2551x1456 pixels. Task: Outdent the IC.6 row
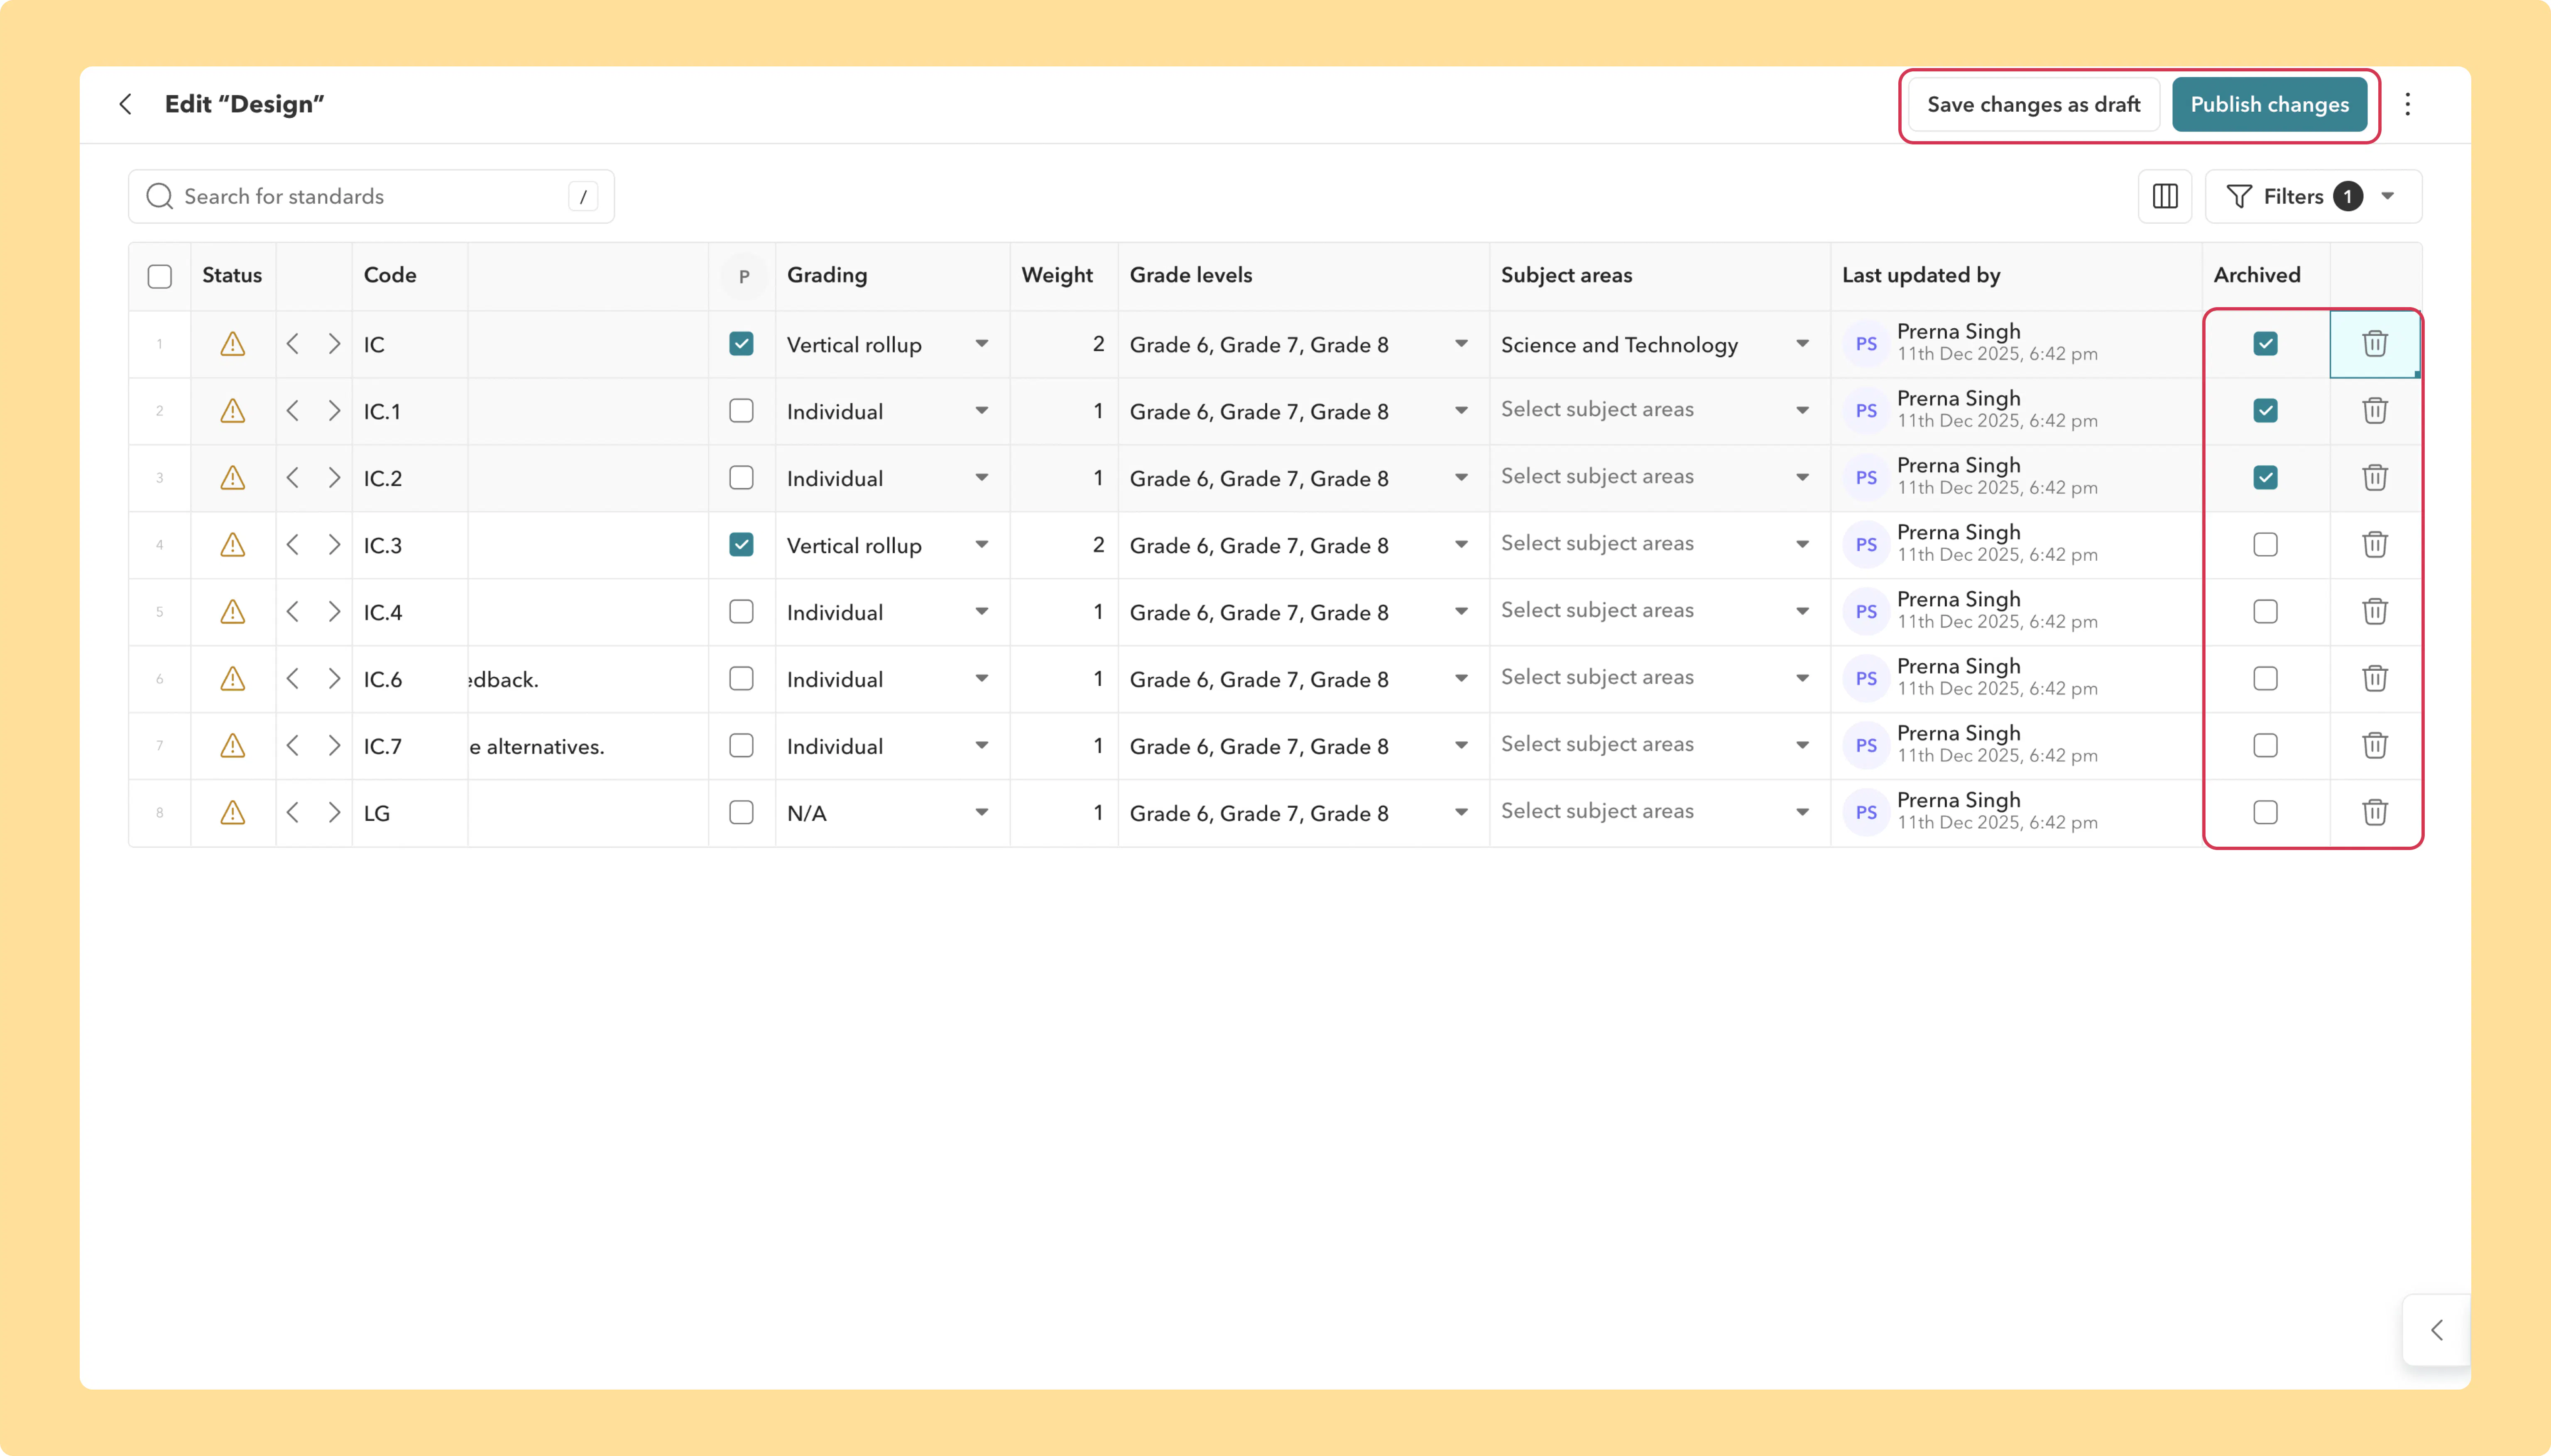point(293,679)
